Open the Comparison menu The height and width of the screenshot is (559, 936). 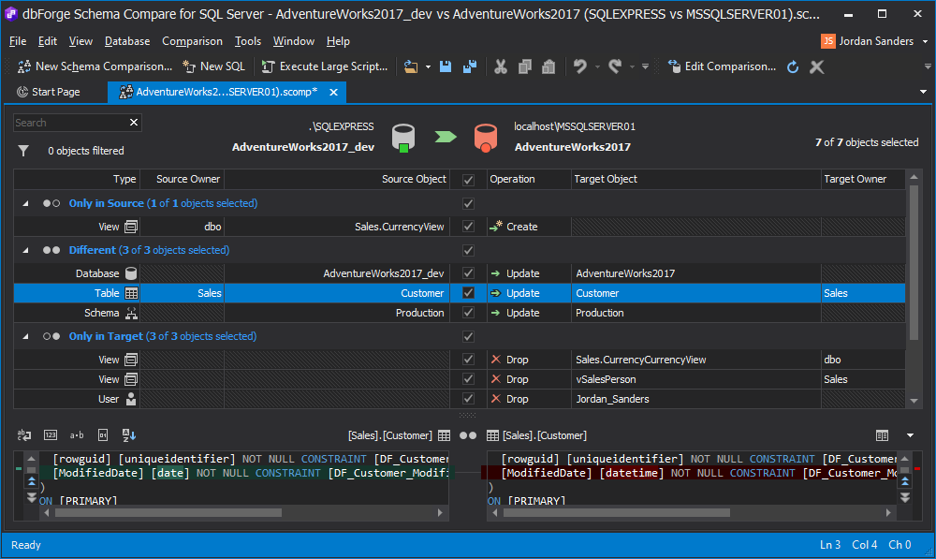pyautogui.click(x=192, y=41)
